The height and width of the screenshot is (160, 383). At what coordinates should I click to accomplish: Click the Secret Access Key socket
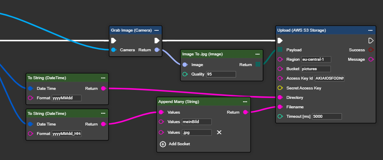tap(280, 88)
